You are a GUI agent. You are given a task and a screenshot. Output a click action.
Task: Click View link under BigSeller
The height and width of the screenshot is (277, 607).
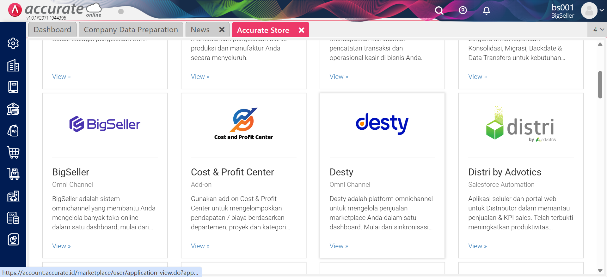point(61,246)
